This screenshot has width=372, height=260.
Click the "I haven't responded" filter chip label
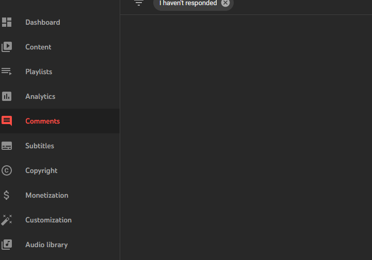pyautogui.click(x=188, y=3)
